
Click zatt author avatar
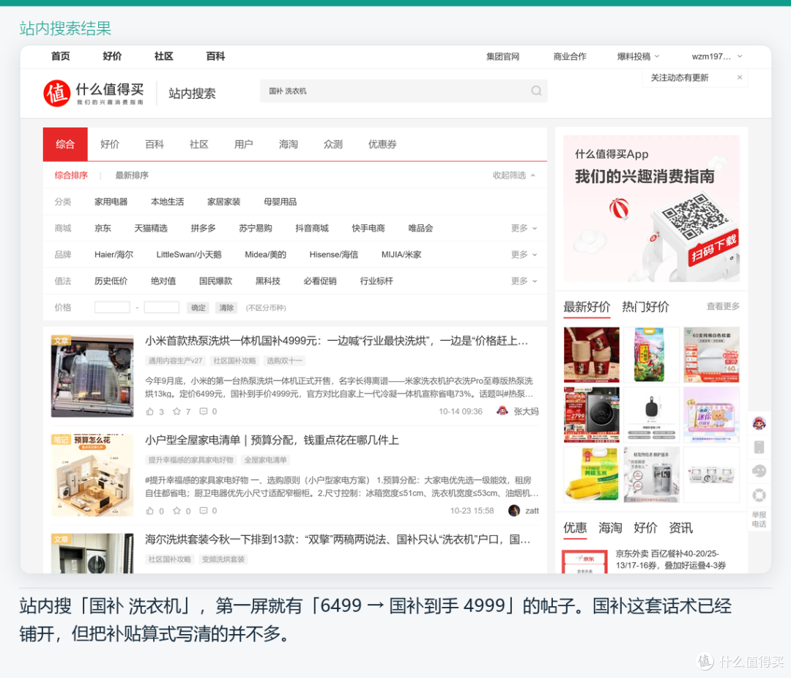coord(514,510)
